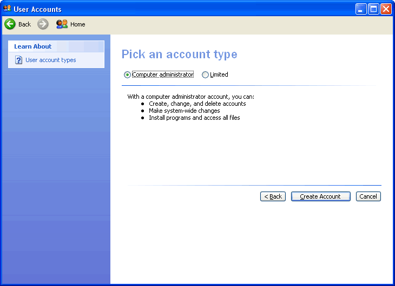Choose the Limited account type radio button
The width and height of the screenshot is (395, 286).
205,75
